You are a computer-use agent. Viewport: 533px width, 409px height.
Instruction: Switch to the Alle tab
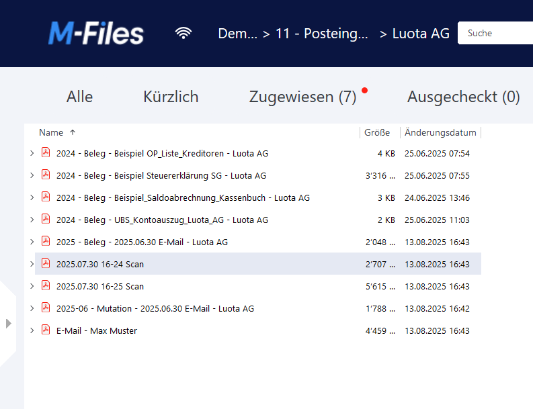79,97
